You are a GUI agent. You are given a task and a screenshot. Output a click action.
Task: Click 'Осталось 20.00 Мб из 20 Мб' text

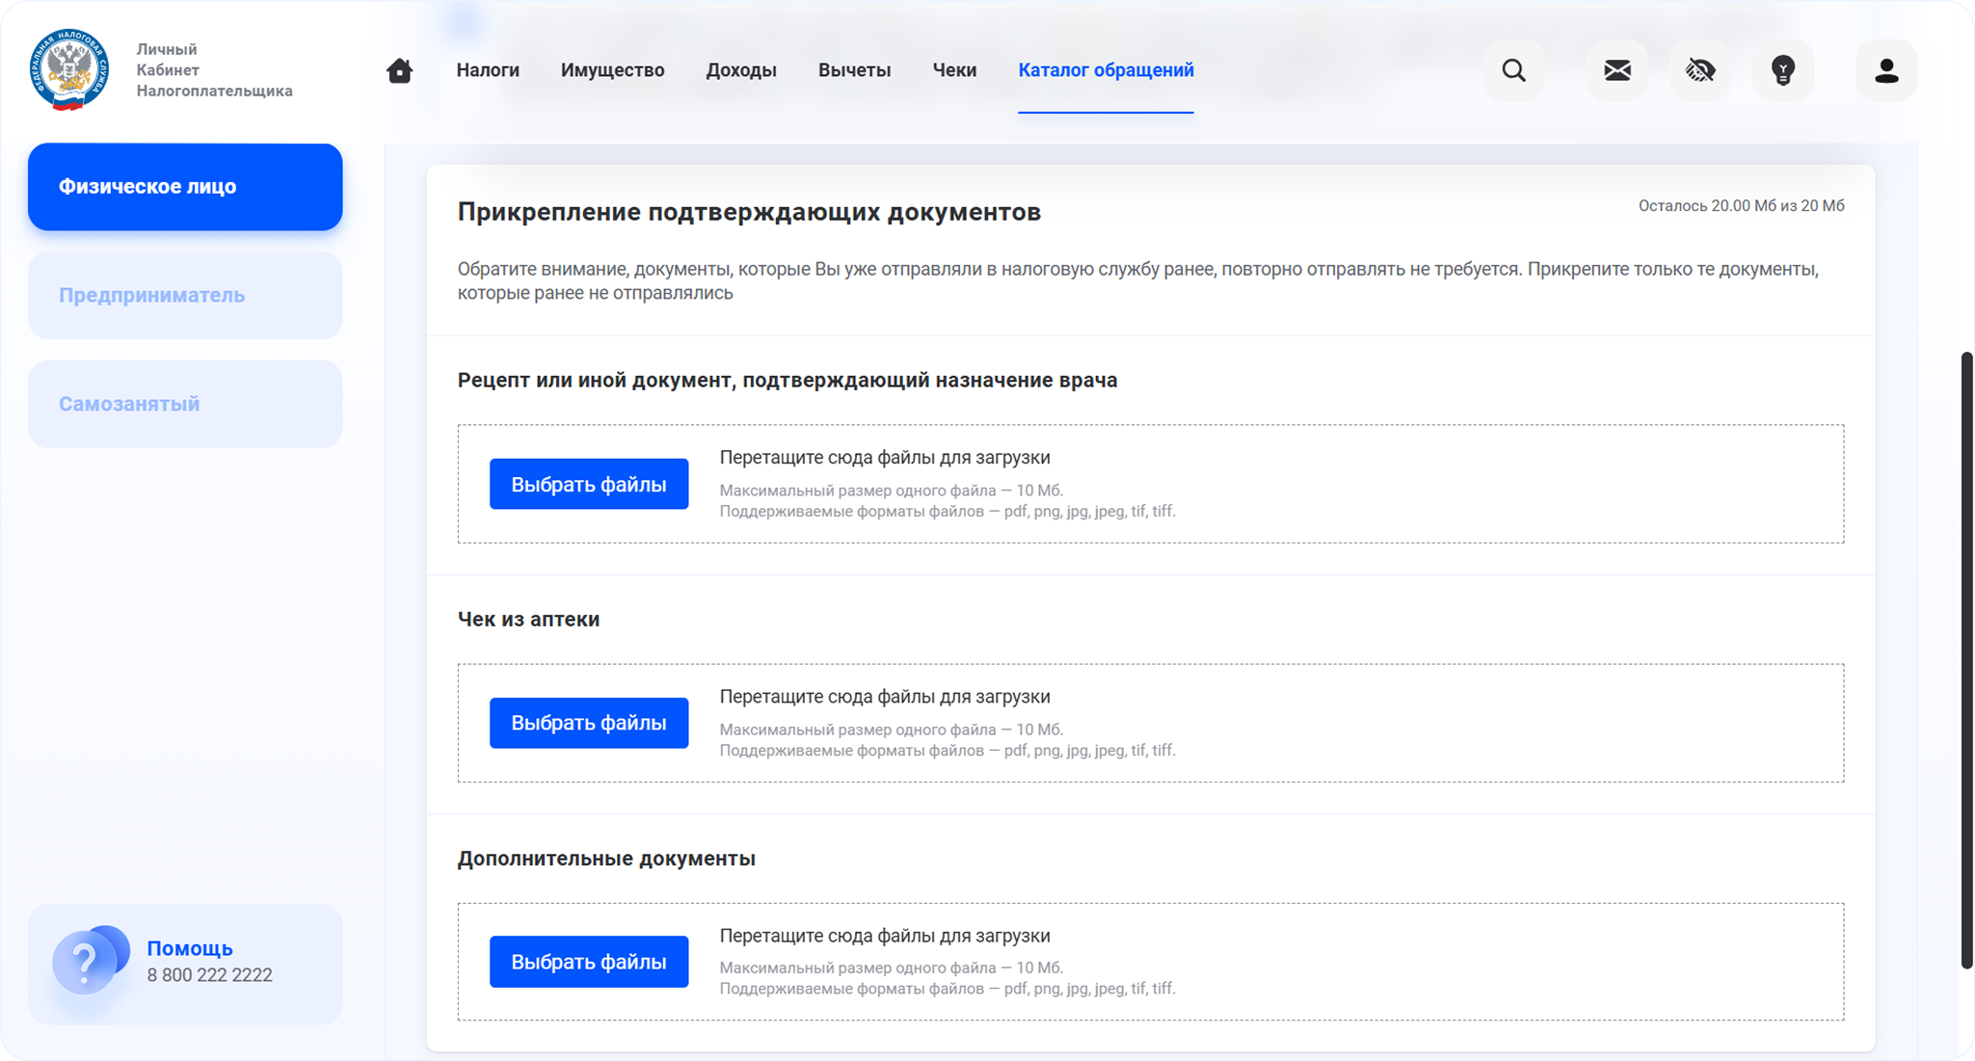[x=1741, y=205]
